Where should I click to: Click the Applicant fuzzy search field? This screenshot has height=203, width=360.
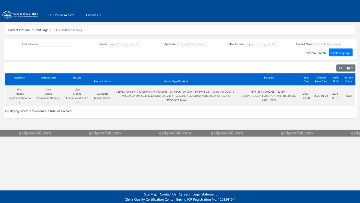[x=192, y=44]
